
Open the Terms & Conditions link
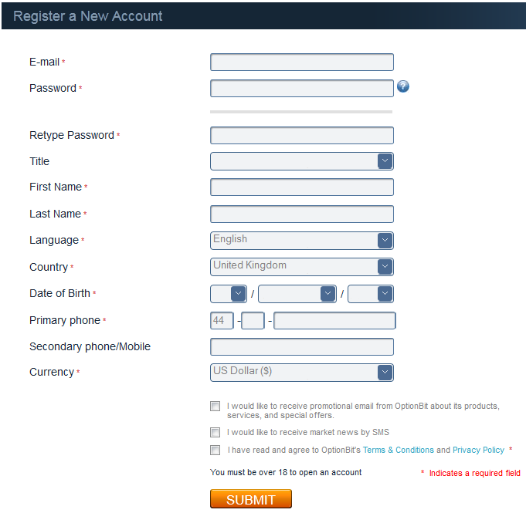(x=399, y=450)
